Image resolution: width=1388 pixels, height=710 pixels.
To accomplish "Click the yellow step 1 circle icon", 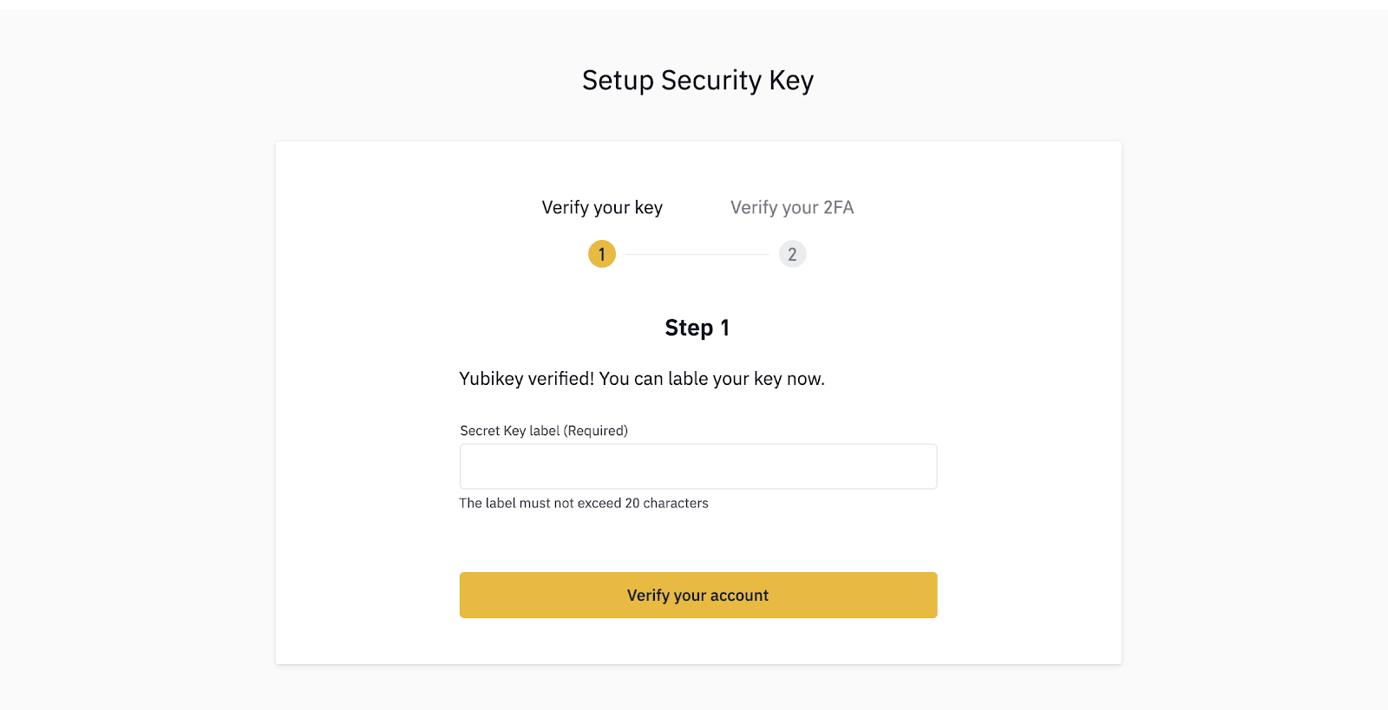I will (x=602, y=254).
